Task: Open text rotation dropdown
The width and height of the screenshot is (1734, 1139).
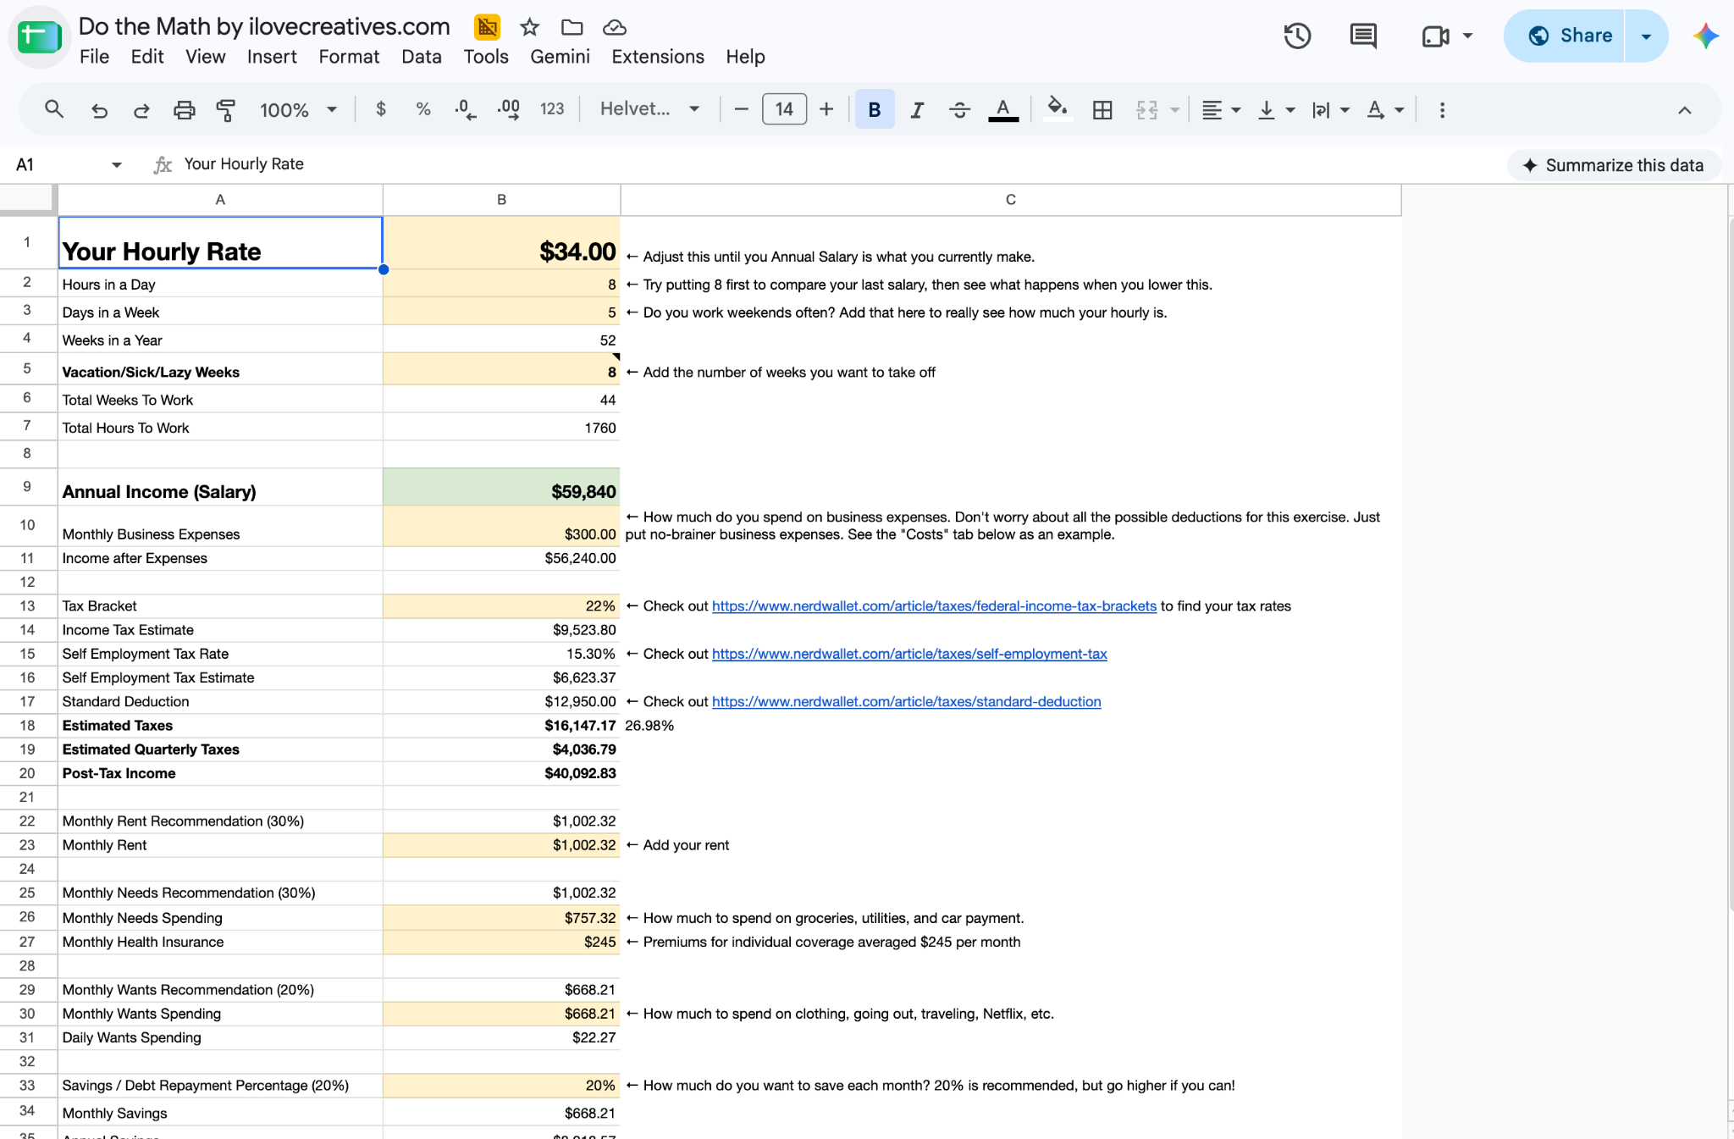Action: click(1385, 109)
